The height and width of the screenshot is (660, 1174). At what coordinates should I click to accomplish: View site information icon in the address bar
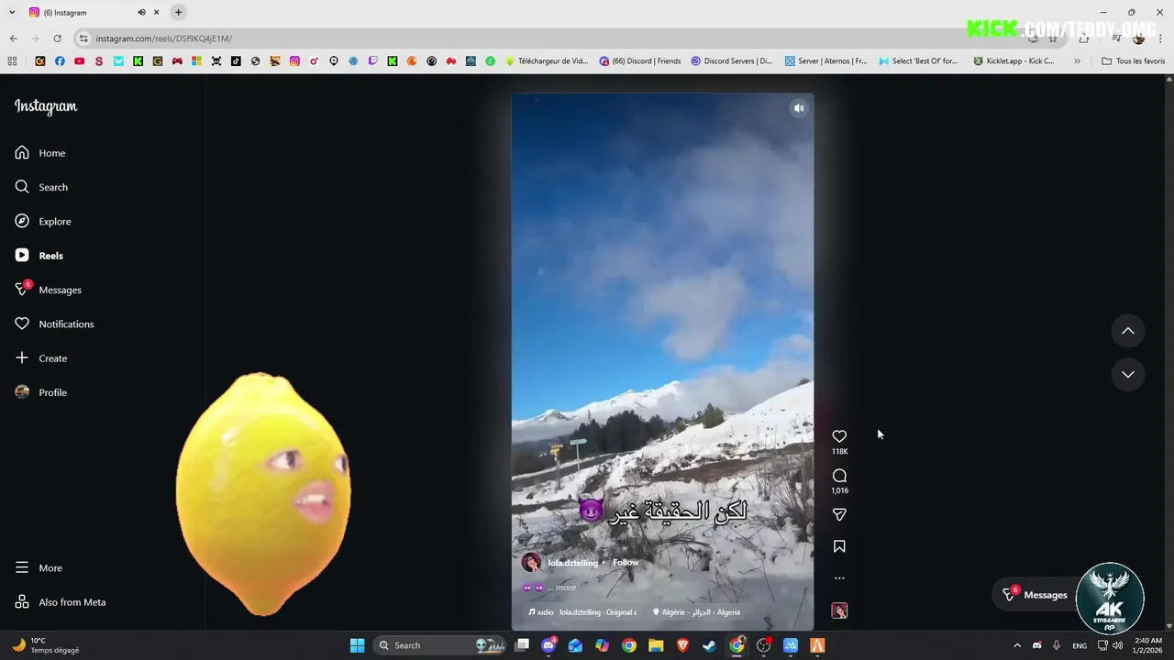[x=83, y=38]
